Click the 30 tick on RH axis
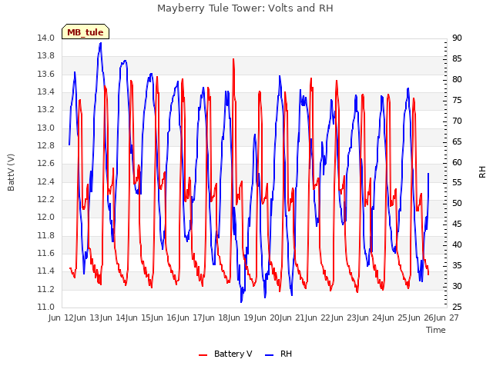 457,286
